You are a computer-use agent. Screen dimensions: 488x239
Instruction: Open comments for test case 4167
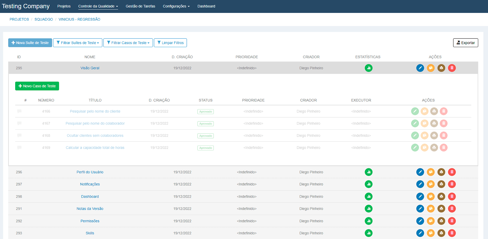19,123
